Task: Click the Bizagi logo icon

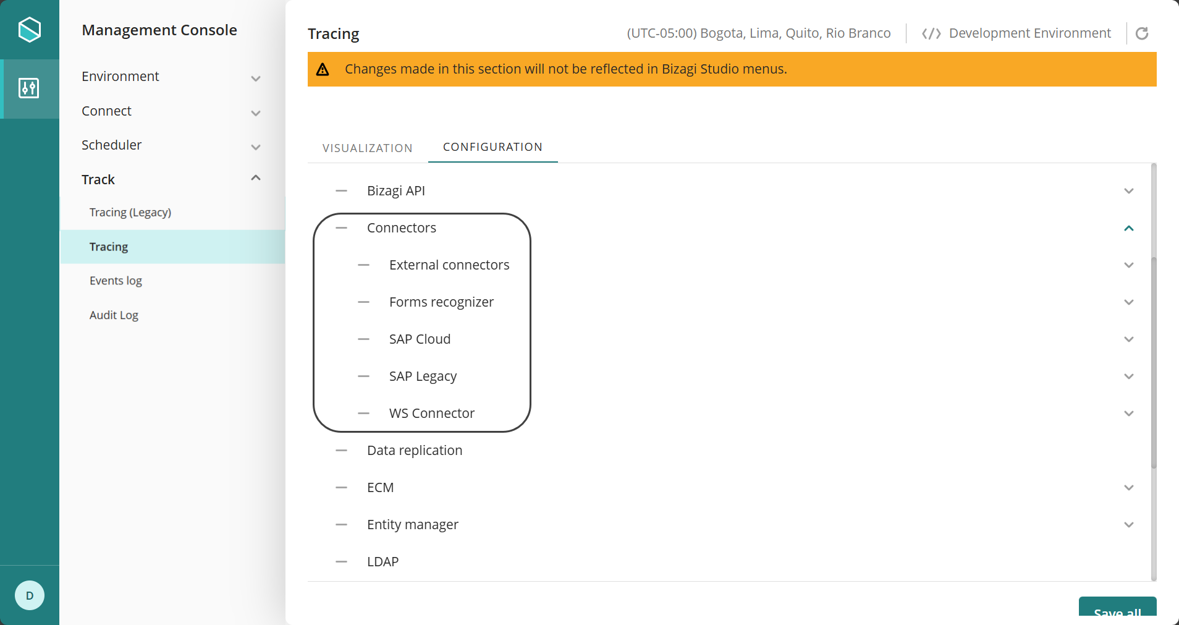Action: [29, 30]
